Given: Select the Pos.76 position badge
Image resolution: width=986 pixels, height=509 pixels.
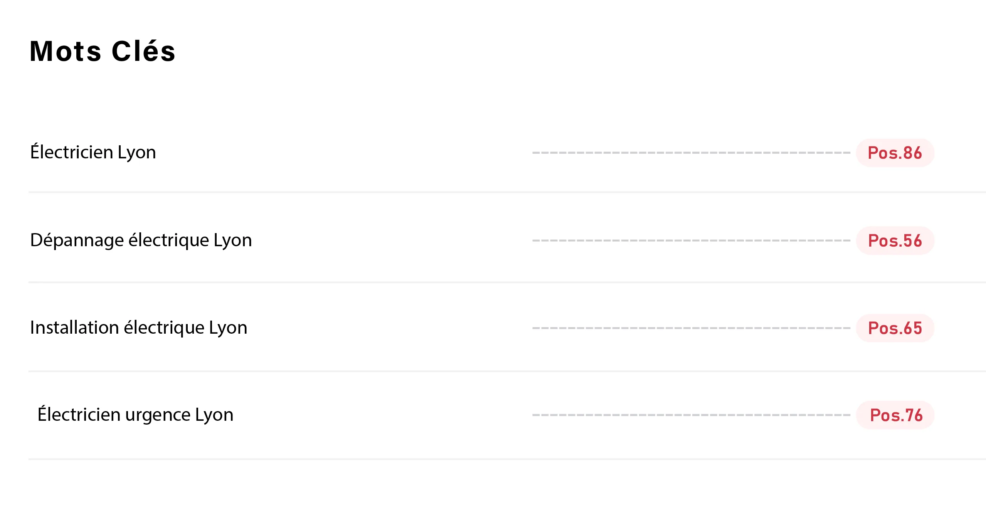Looking at the screenshot, I should pos(896,415).
